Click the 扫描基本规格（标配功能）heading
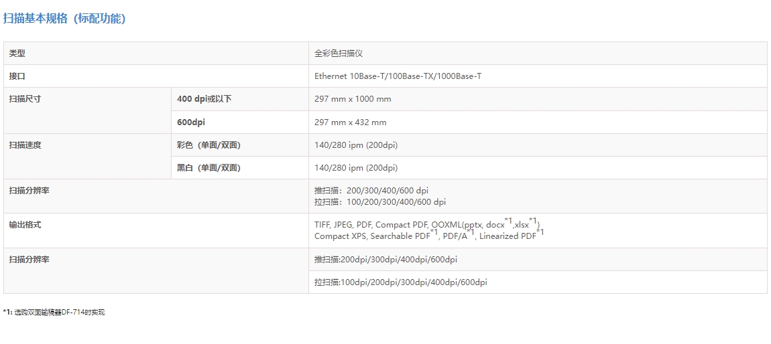This screenshot has width=771, height=344. [64, 19]
